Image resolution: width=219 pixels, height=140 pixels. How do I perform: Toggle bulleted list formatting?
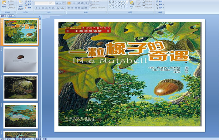click(x=69, y=3)
